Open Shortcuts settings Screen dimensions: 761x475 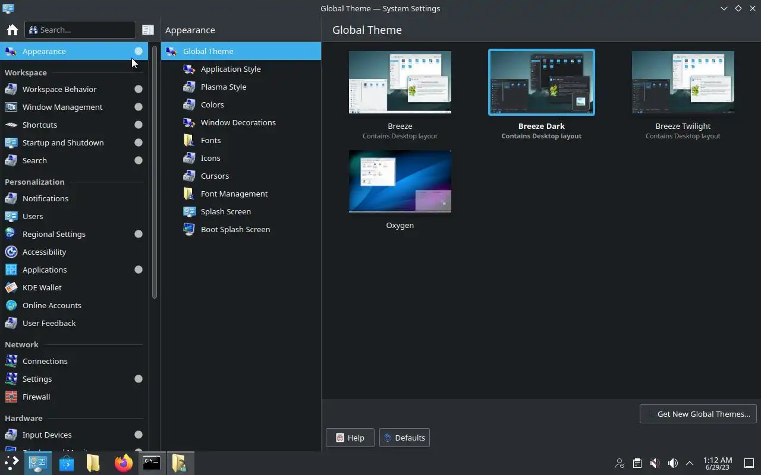pyautogui.click(x=74, y=125)
